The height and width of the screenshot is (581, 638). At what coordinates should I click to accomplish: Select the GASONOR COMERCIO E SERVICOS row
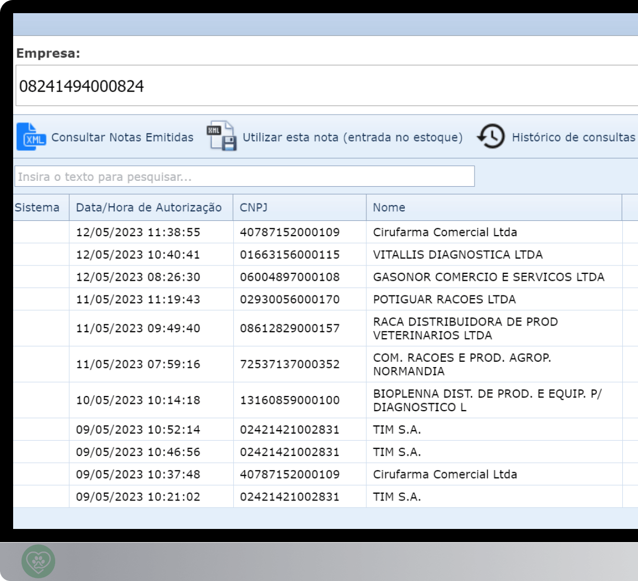(488, 277)
